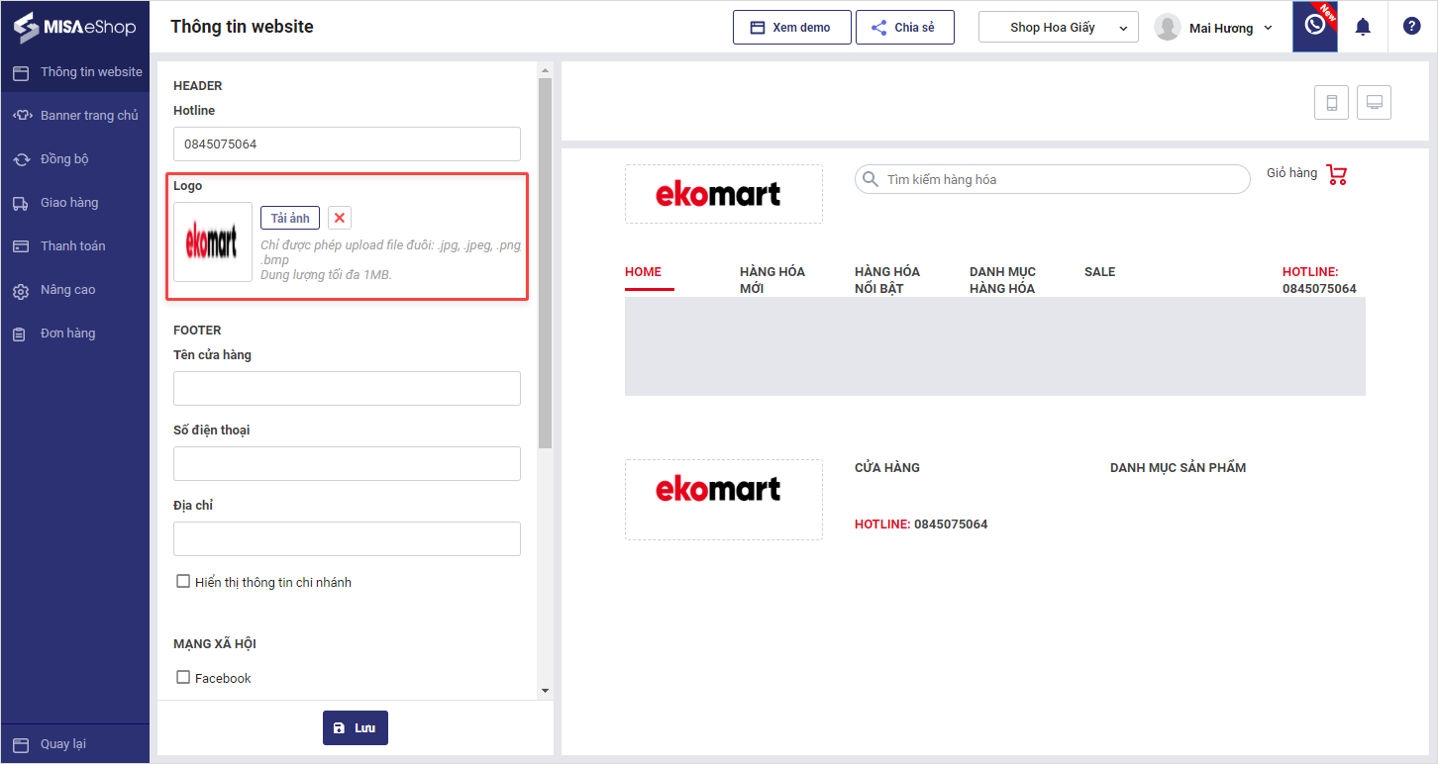Image resolution: width=1438 pixels, height=764 pixels.
Task: Click the Nâng cao gear icon
Action: pos(21,291)
